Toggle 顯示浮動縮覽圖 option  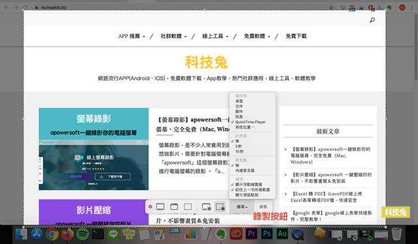[x=249, y=184]
